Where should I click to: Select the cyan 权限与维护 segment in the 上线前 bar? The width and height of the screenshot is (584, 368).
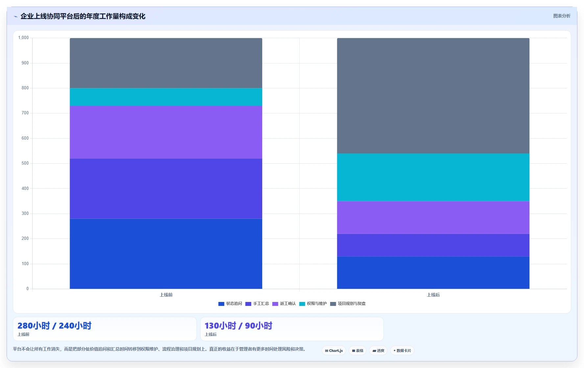tap(166, 97)
